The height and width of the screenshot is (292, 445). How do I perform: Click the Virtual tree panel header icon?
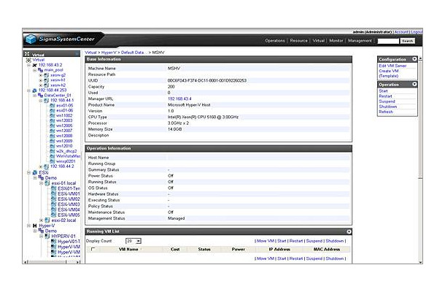[27, 54]
